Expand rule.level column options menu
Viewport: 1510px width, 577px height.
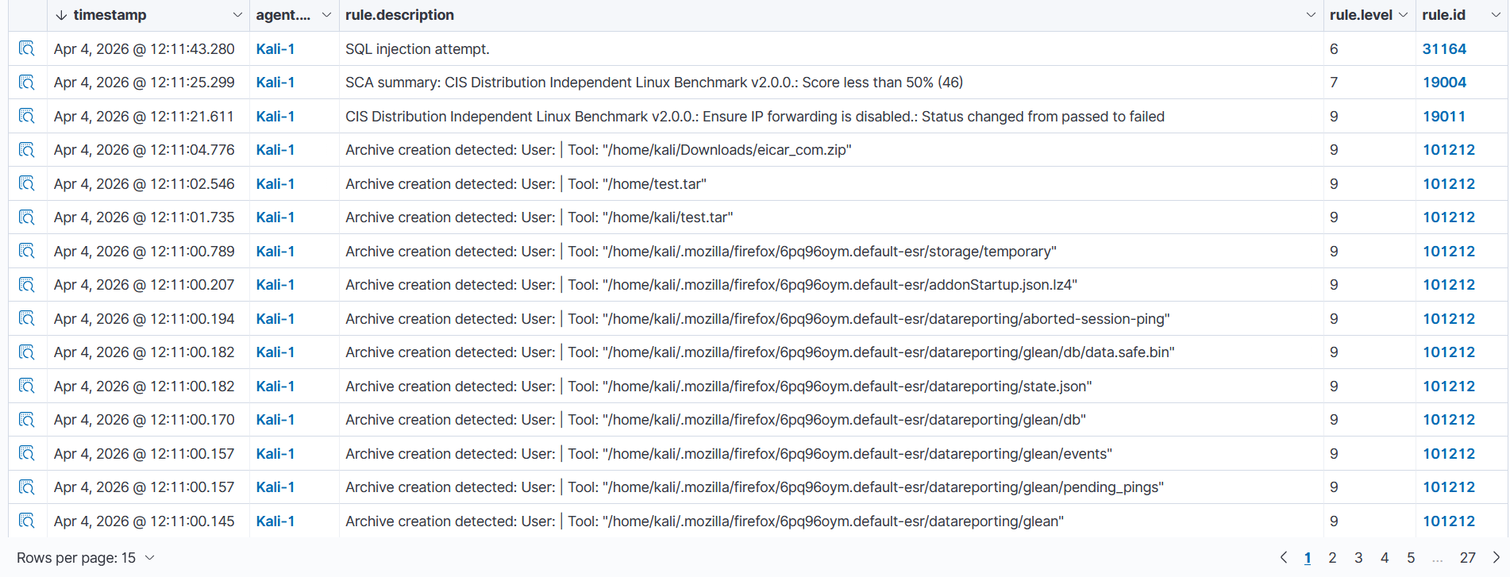pos(1403,15)
